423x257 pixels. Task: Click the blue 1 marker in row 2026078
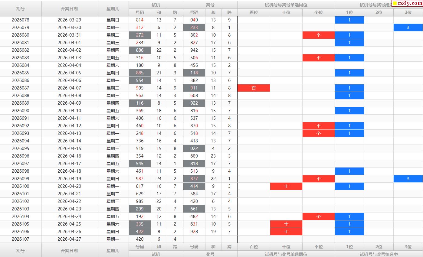349,20
